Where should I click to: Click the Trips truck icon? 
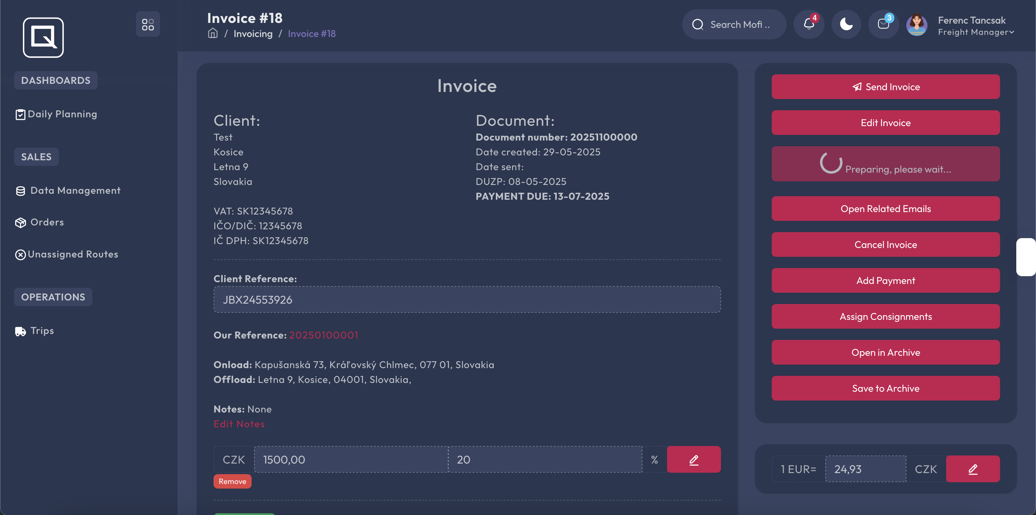20,331
